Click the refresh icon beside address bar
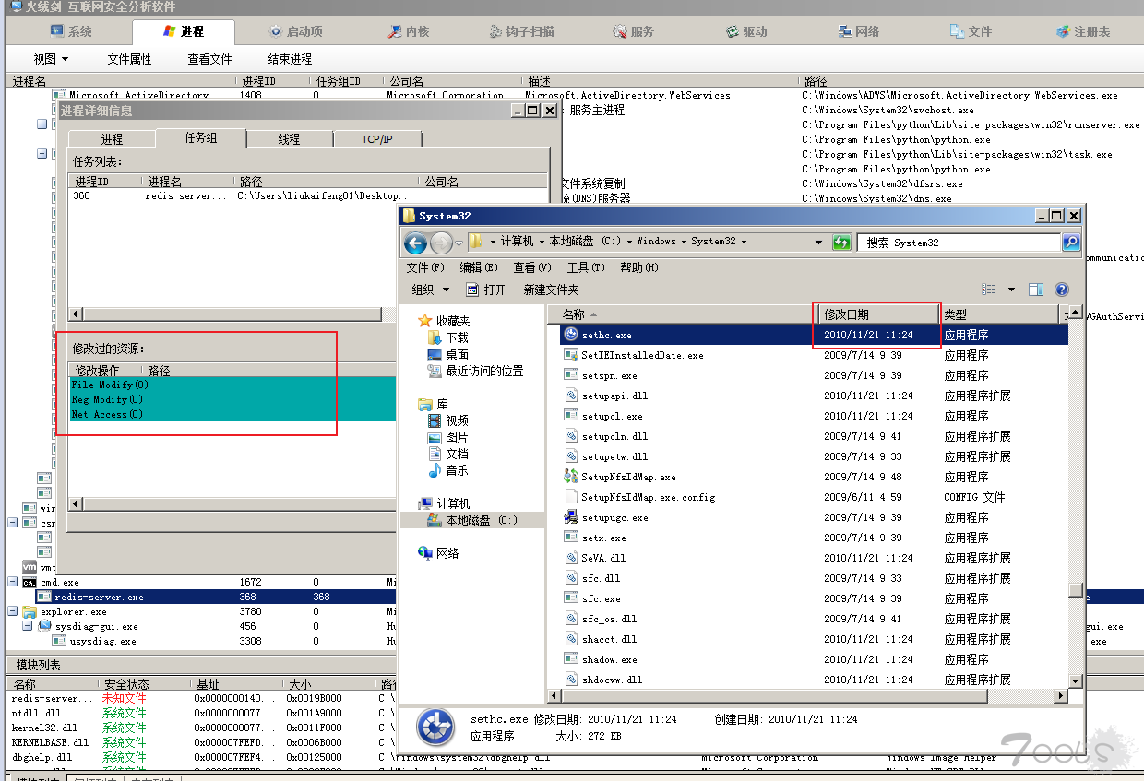 pos(840,243)
